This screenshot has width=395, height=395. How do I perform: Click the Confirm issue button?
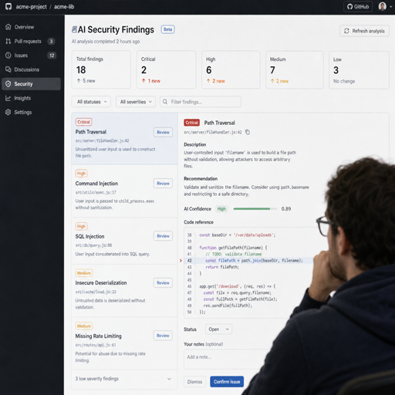227,382
